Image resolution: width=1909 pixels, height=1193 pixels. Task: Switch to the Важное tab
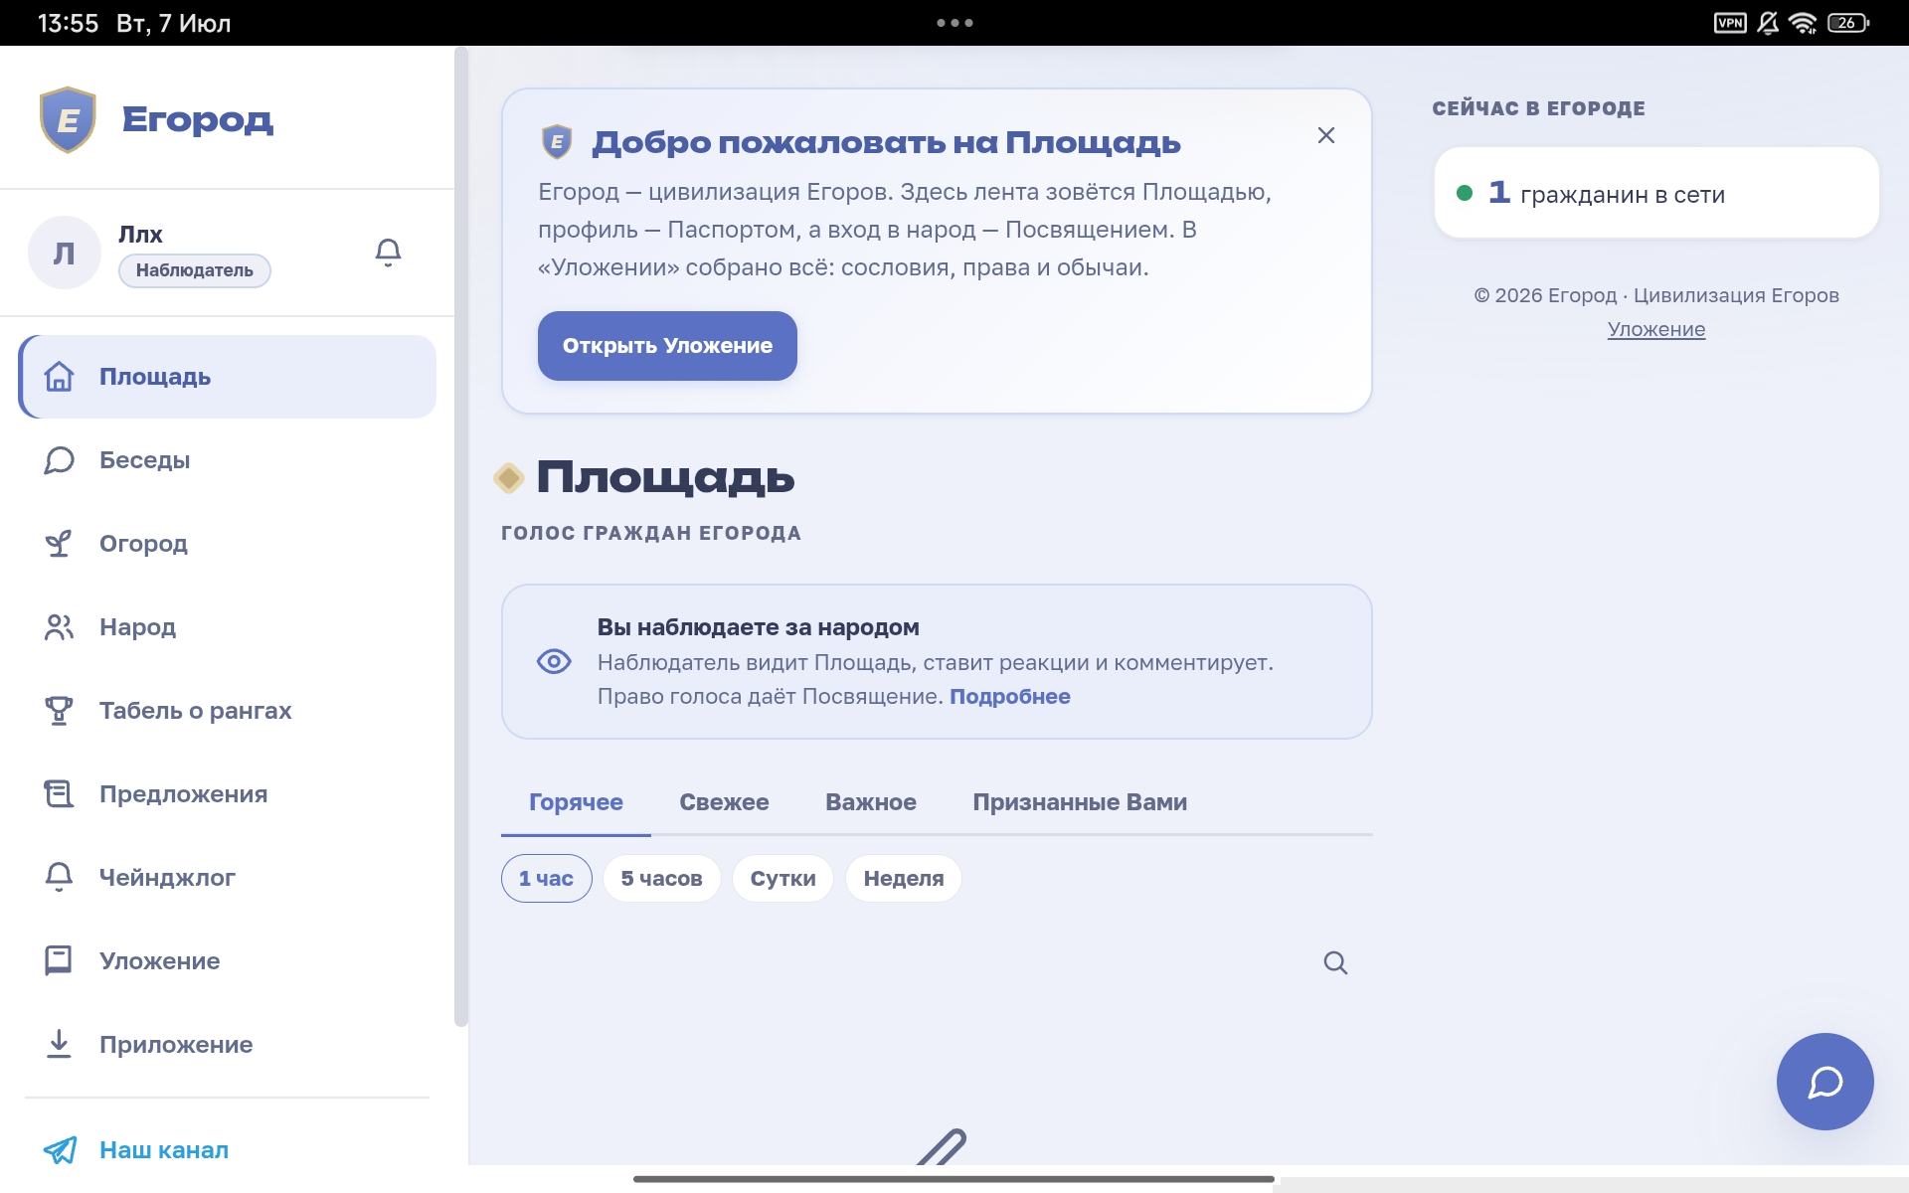click(x=871, y=802)
